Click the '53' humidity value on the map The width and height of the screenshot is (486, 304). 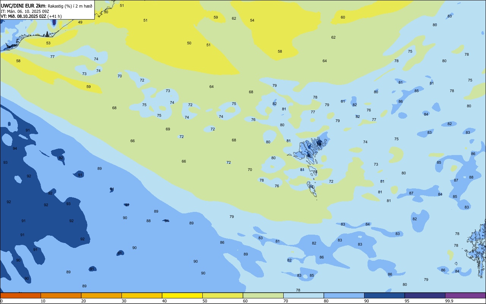coord(48,43)
